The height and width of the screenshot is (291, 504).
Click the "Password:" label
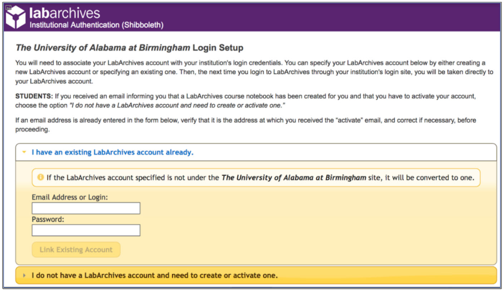pyautogui.click(x=48, y=219)
